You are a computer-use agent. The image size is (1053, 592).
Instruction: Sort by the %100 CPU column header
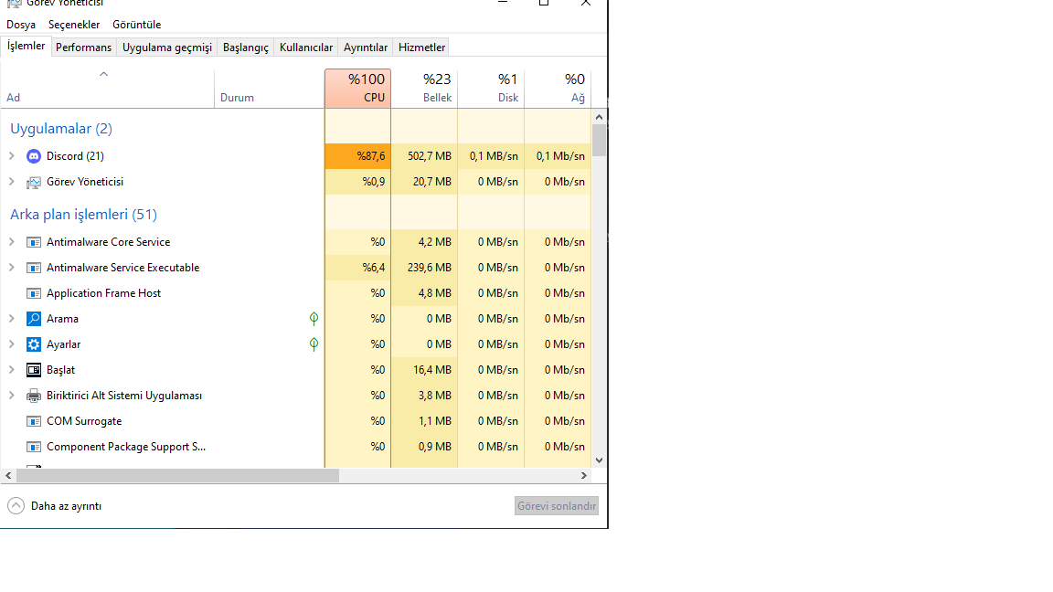coord(358,89)
